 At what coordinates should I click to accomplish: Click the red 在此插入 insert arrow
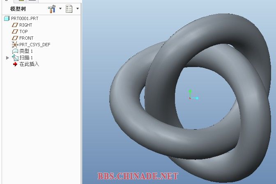15,64
